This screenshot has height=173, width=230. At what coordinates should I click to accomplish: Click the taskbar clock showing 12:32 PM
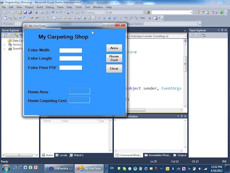(217, 169)
